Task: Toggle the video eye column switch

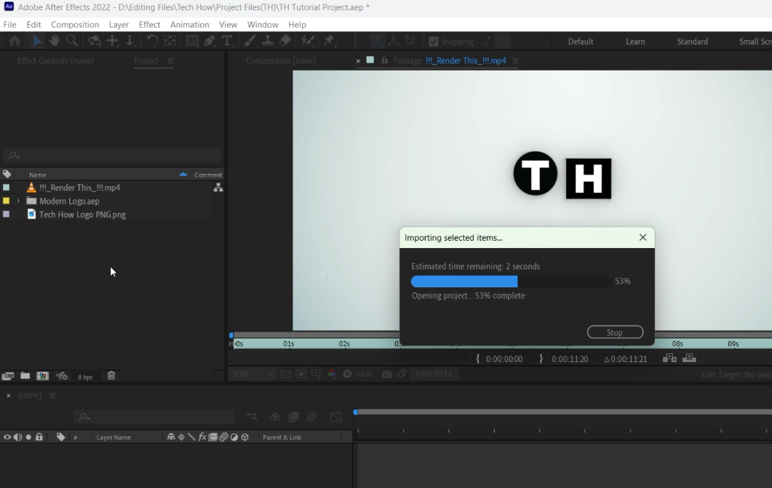Action: pos(7,437)
